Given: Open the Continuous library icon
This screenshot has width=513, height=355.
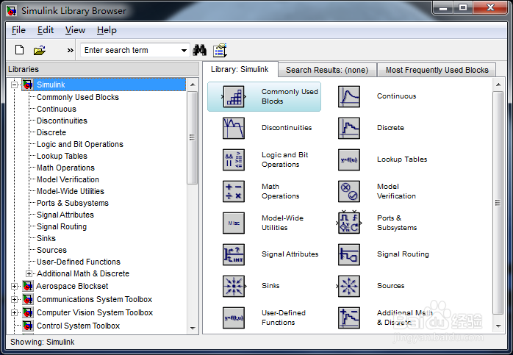Looking at the screenshot, I should point(349,96).
